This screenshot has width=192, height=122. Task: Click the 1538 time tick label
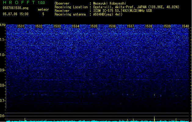[x=149, y=26]
